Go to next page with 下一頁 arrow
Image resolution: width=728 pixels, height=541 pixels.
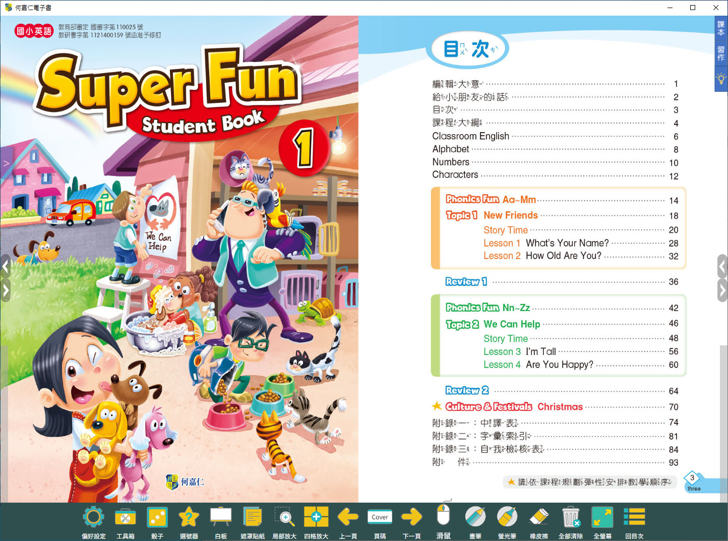pos(411,518)
